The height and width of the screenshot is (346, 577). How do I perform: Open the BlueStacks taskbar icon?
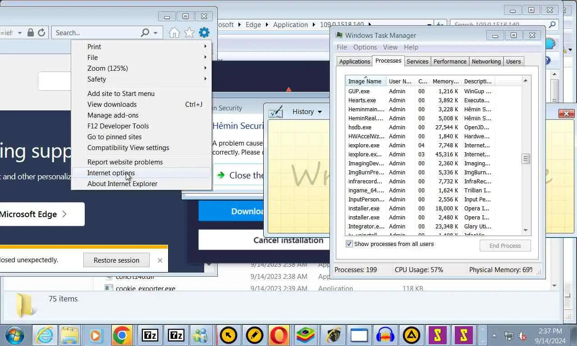[x=305, y=335]
